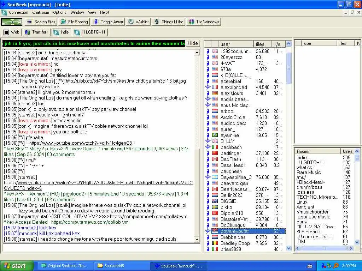Click the chat message input field

(x=101, y=248)
